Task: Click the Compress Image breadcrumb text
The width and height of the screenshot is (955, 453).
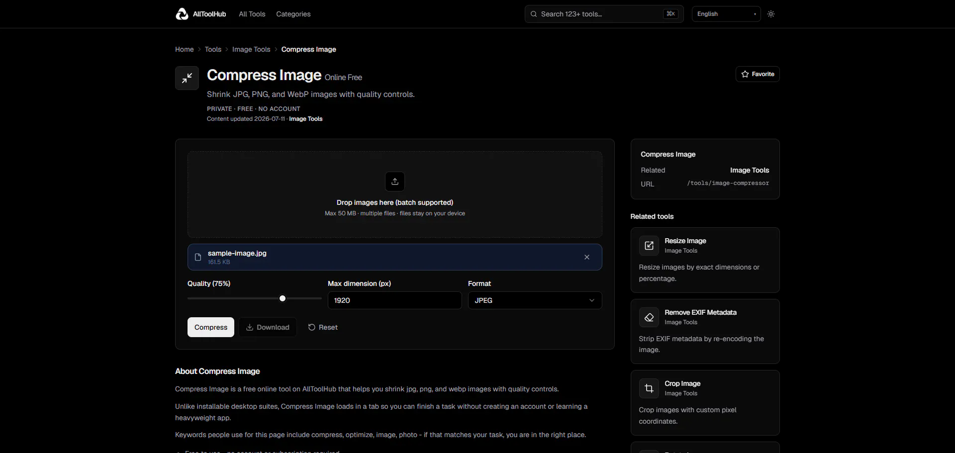Action: coord(309,49)
